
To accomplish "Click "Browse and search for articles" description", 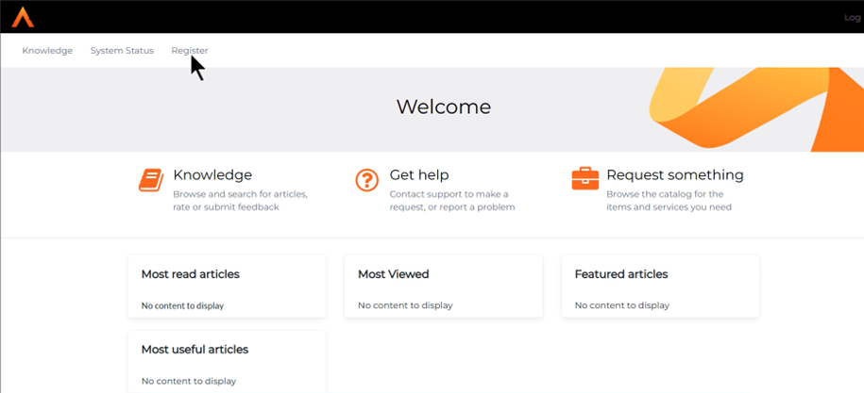I will (x=240, y=194).
